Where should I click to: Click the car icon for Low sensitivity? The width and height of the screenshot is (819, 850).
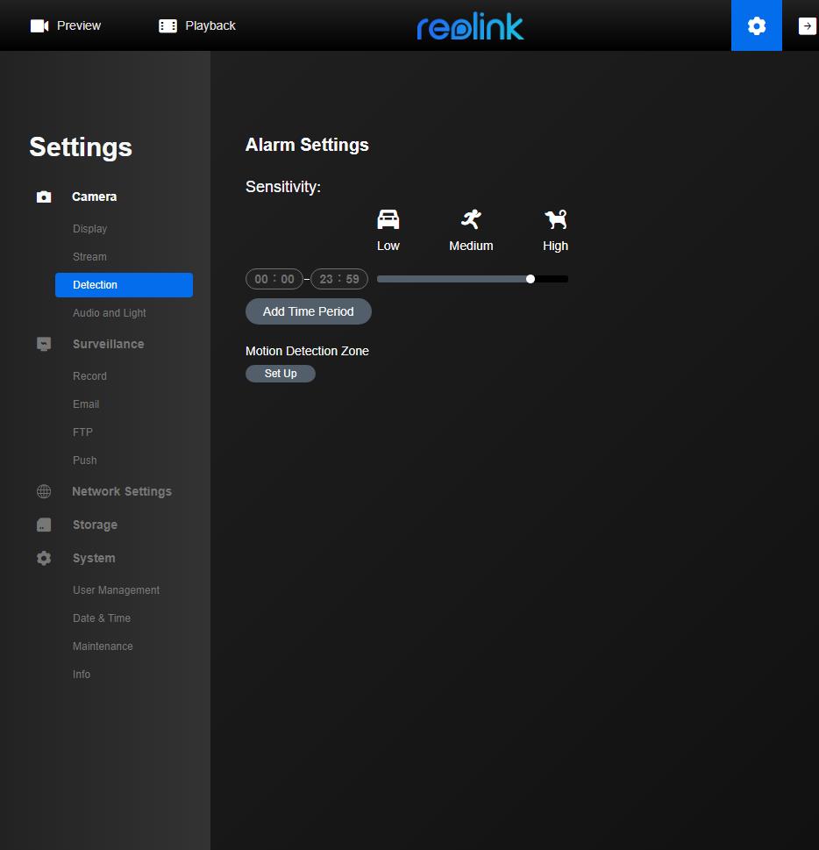(388, 219)
